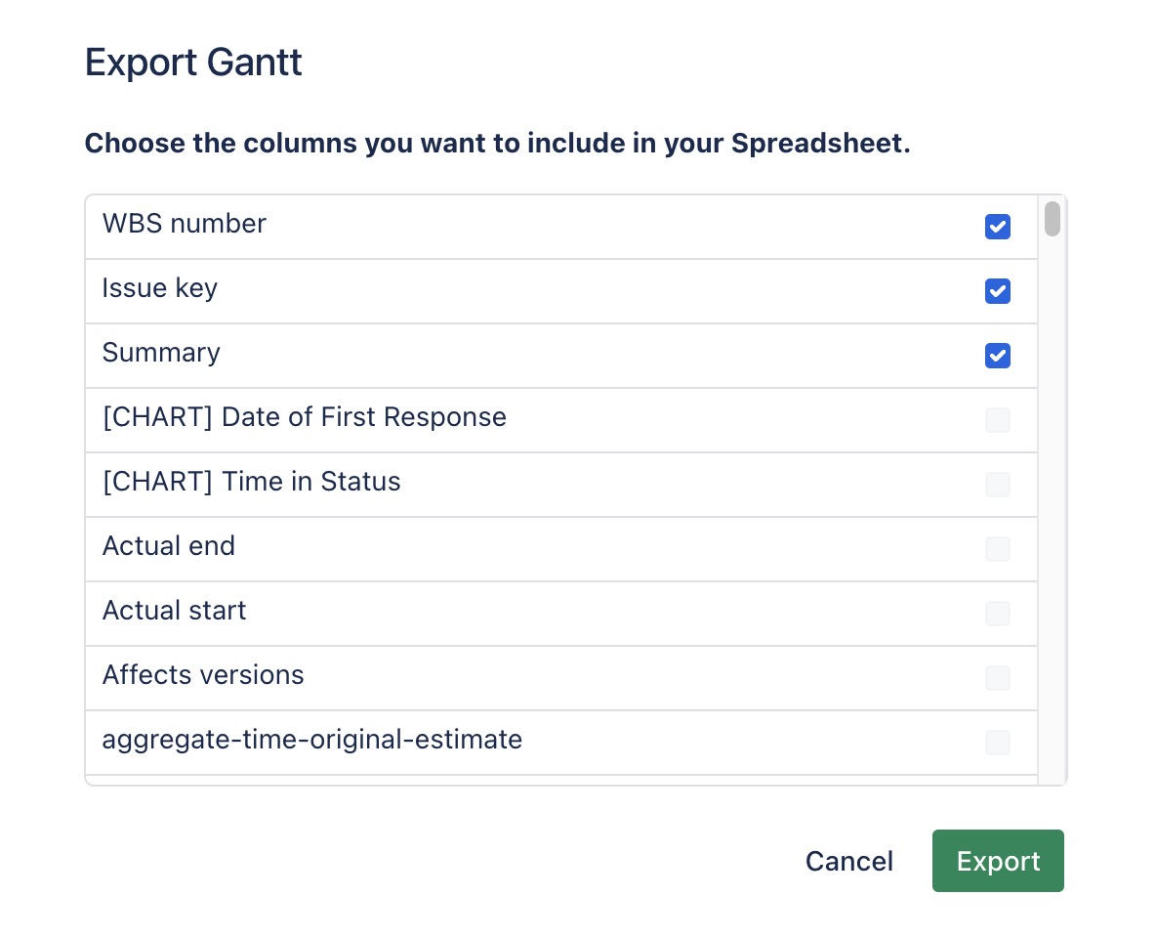Untick the Summary column checkbox
The height and width of the screenshot is (938, 1156).
(x=997, y=356)
